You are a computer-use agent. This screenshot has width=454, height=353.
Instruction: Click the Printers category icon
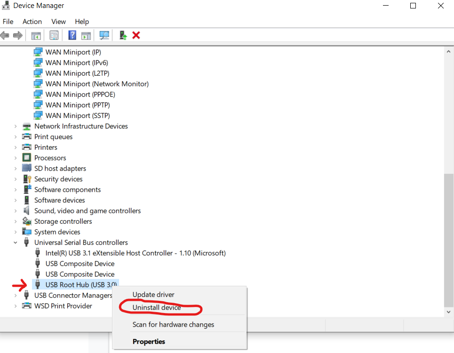click(27, 147)
